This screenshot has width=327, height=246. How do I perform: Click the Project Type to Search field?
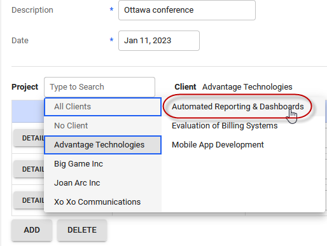(99, 87)
